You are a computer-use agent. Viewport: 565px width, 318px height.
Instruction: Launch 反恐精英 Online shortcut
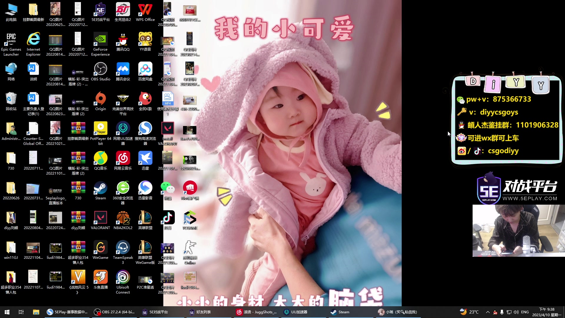click(x=190, y=252)
